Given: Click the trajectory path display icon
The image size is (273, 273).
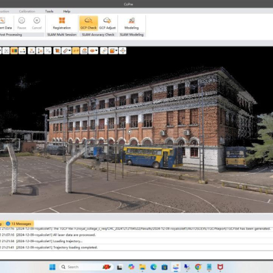Looking at the screenshot, I should [84, 51].
